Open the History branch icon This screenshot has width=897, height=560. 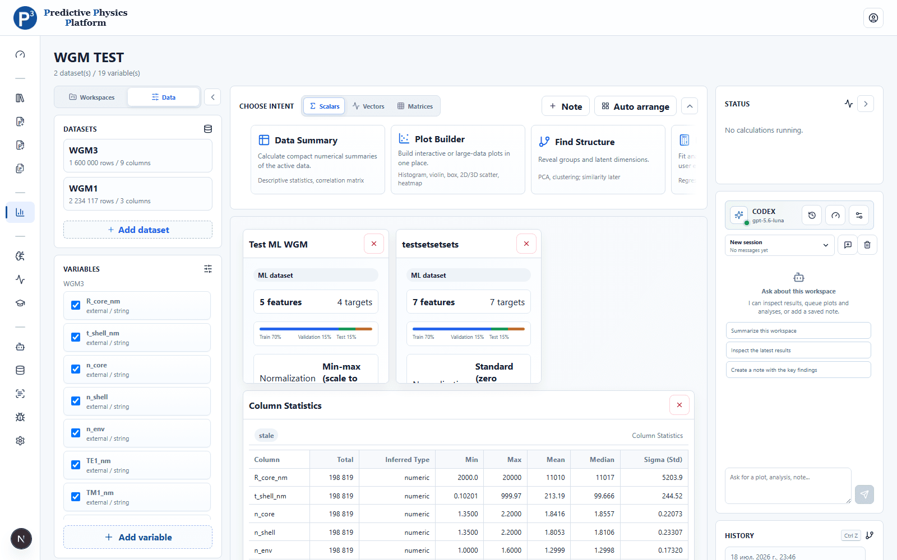tap(870, 535)
